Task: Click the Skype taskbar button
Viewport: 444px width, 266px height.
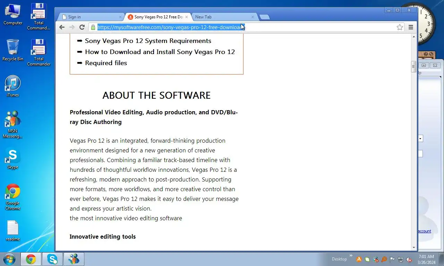Action: point(52,259)
